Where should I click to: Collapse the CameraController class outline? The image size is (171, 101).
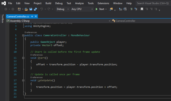(x=23, y=35)
